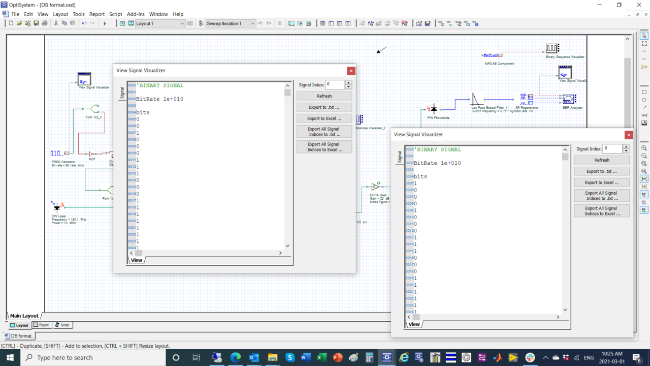Click the zoom in magnifier tool
Image resolution: width=650 pixels, height=366 pixels.
pyautogui.click(x=644, y=148)
